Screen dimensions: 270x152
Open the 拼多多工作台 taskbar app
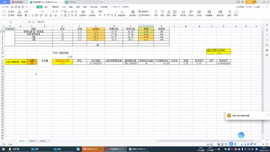tap(93, 149)
